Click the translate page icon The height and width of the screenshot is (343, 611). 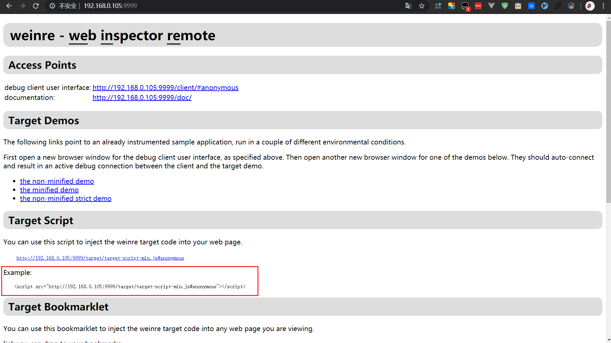tap(409, 6)
